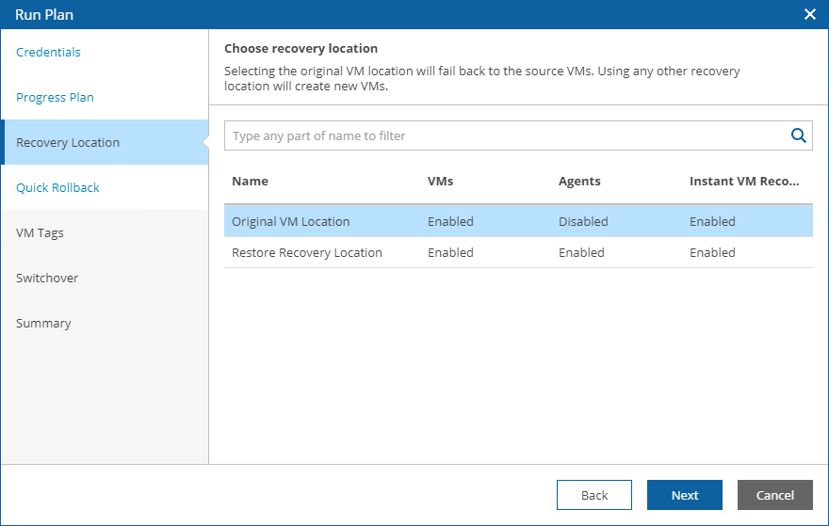
Task: Cancel the Run Plan wizard
Action: pos(775,495)
